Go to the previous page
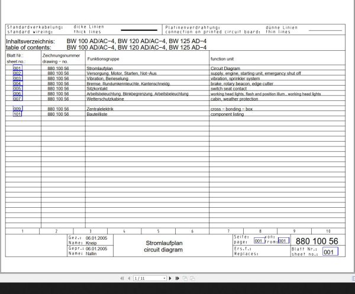The image size is (355, 294). [x=129, y=278]
